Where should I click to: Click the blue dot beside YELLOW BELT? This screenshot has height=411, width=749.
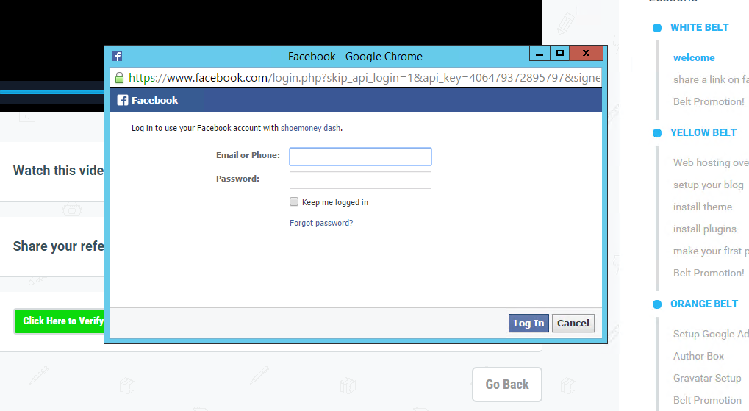click(657, 133)
